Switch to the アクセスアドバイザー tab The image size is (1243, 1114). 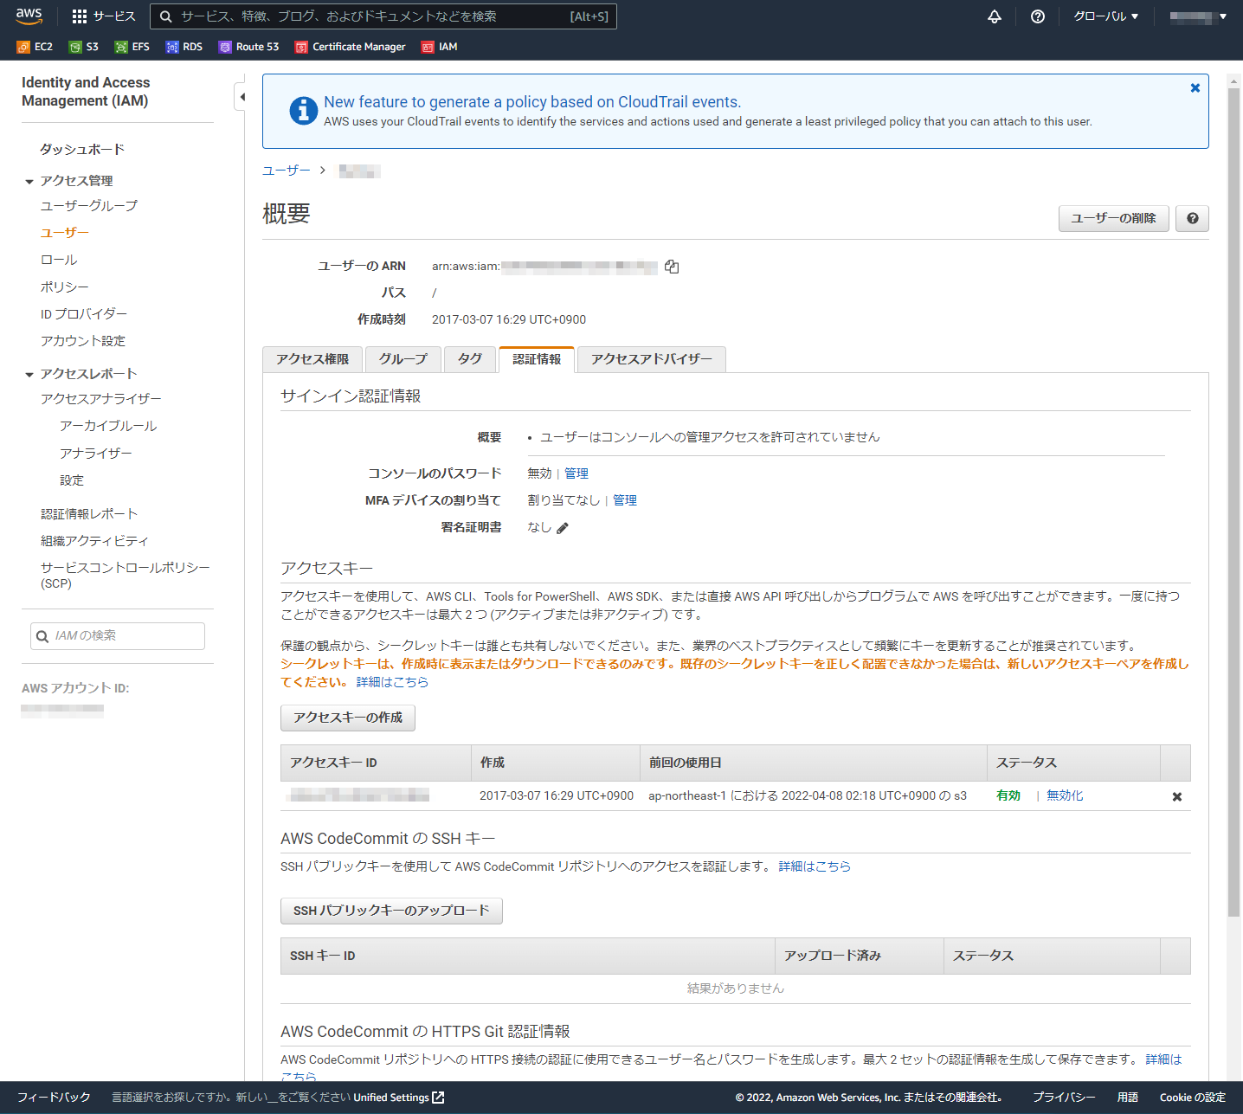(652, 359)
